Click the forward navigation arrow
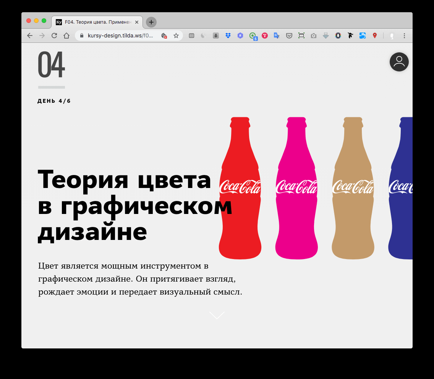The image size is (434, 379). pos(42,36)
